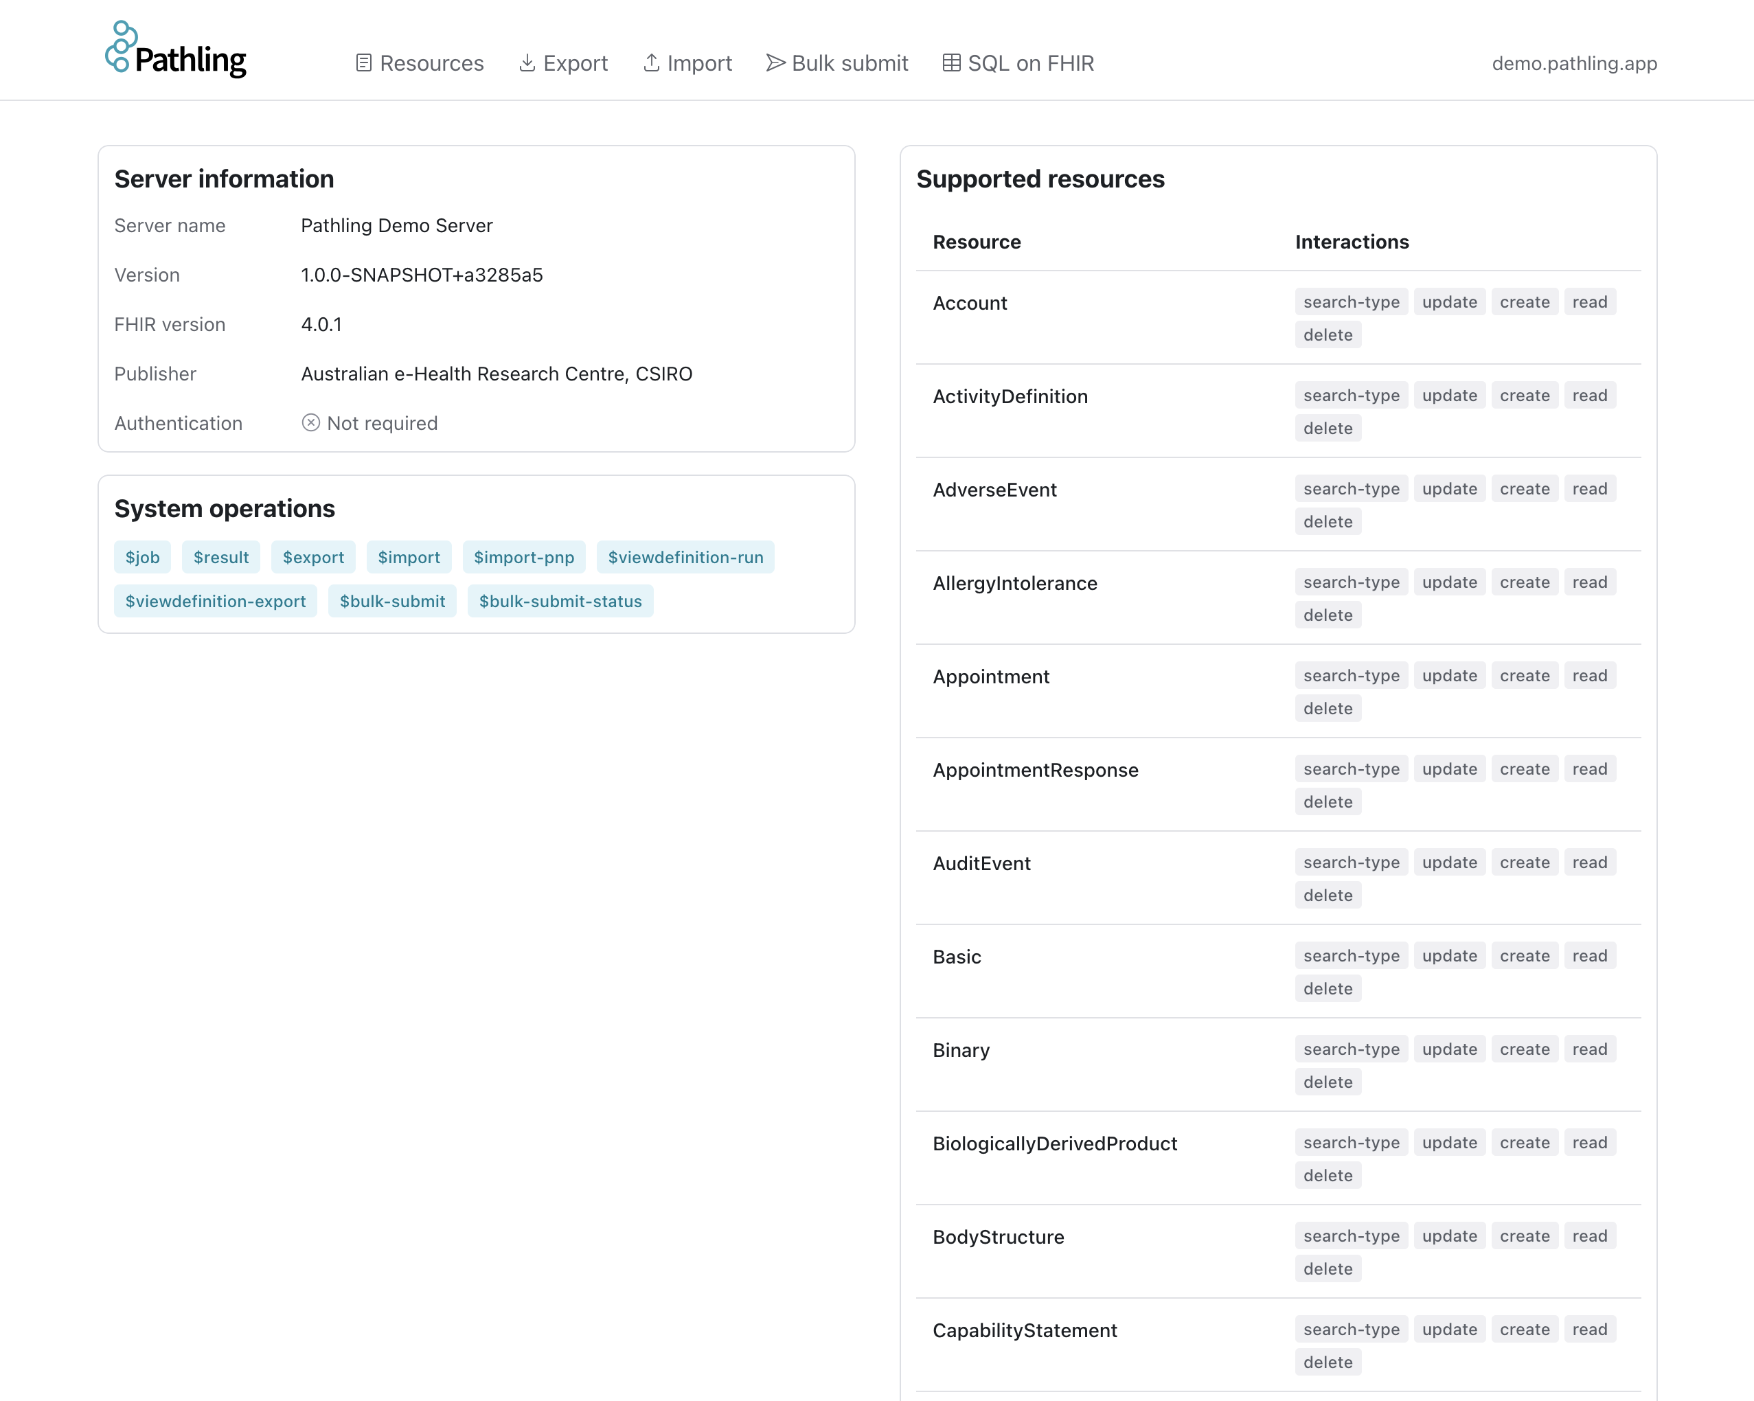Select the Resources document icon in navigation
1754x1401 pixels.
point(364,62)
